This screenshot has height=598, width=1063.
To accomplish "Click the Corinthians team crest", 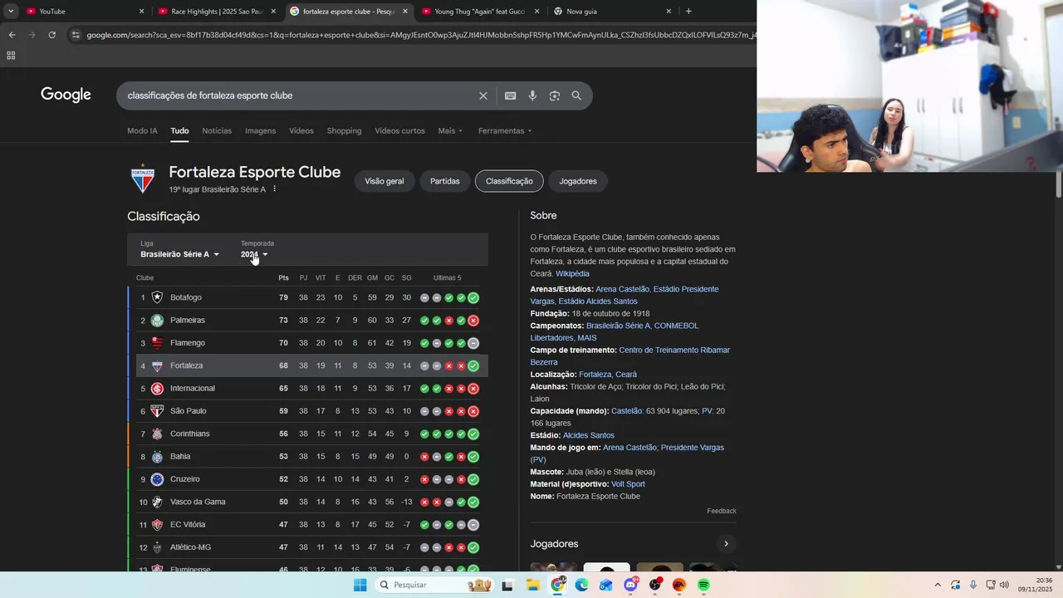I will click(157, 434).
